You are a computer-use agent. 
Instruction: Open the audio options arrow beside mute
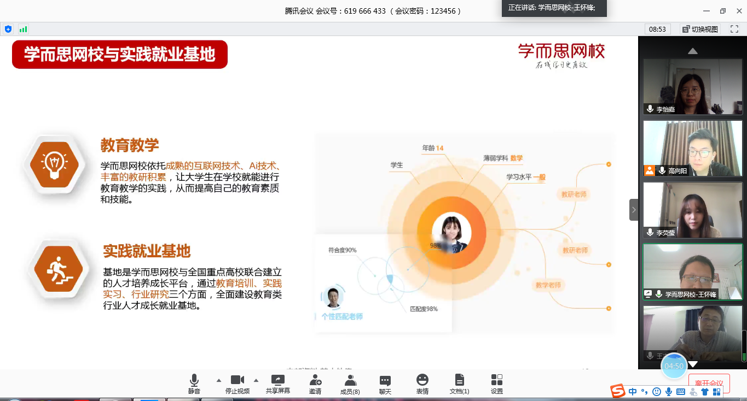219,380
